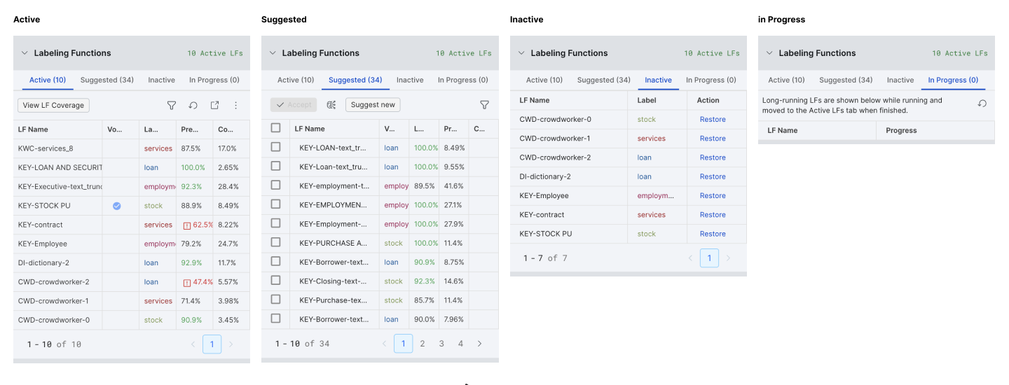Refresh the Active LFs list via refresh icon
Image resolution: width=1009 pixels, height=385 pixels.
pos(193,106)
